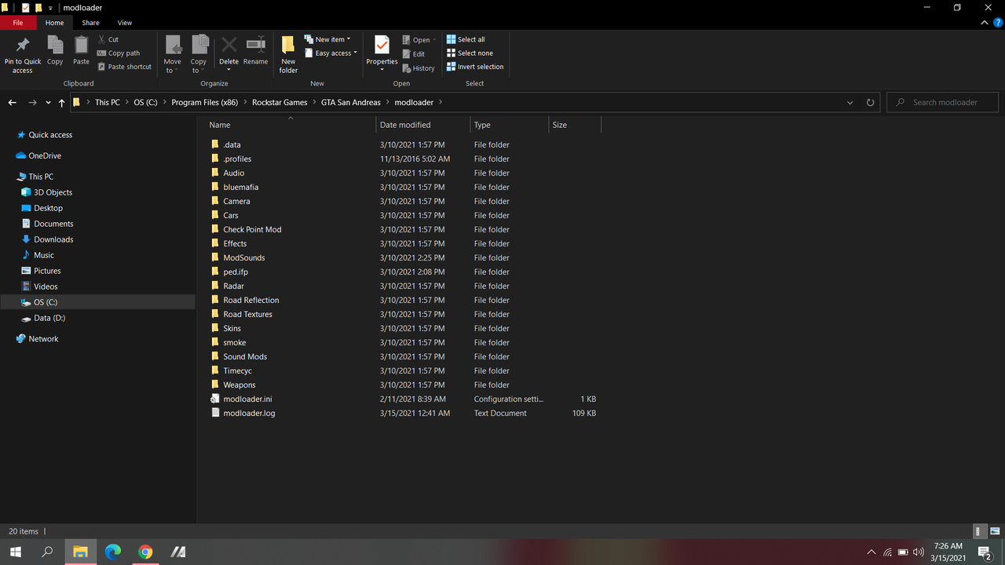The height and width of the screenshot is (565, 1005).
Task: Open recent locations dropdown arrow
Action: [x=49, y=103]
